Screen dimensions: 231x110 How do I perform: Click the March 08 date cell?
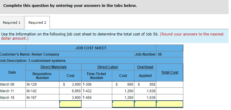13,84
